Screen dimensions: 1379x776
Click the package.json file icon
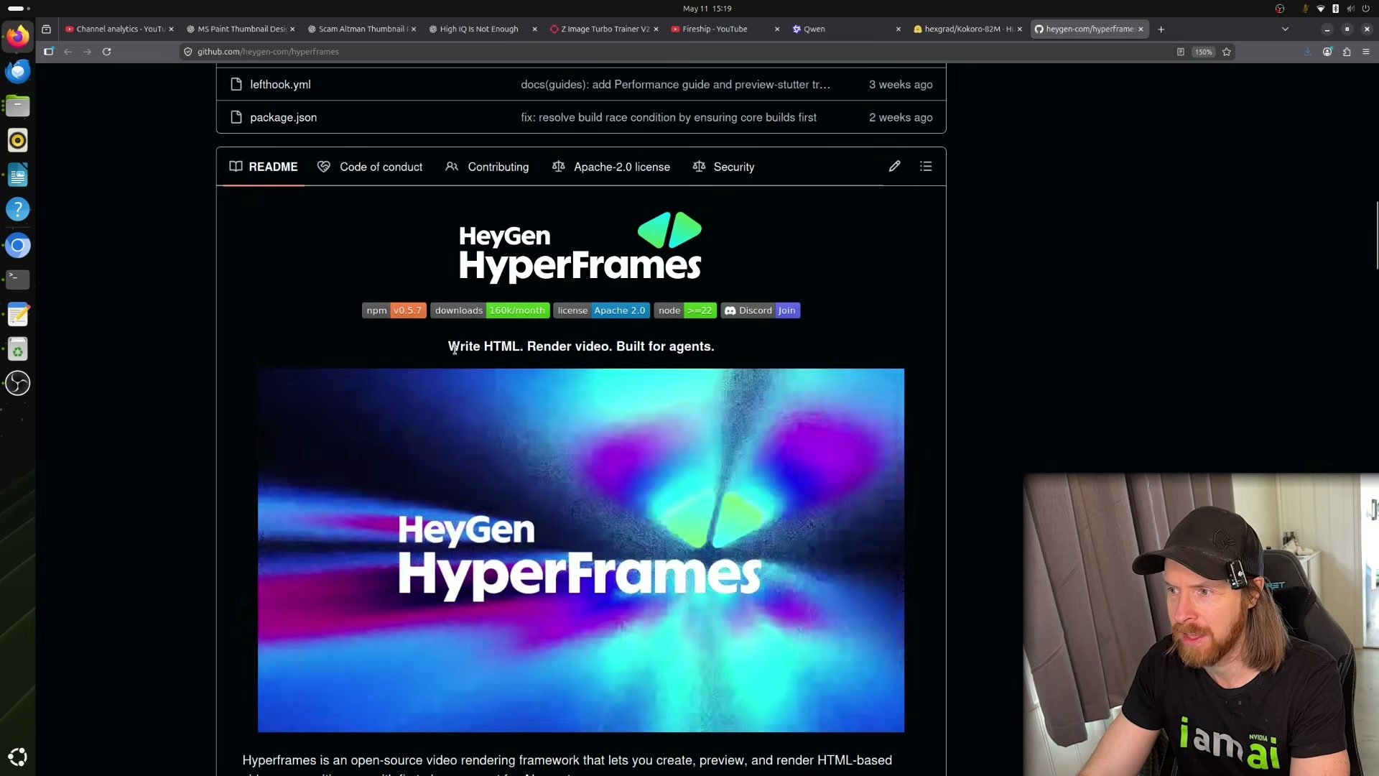tap(236, 117)
